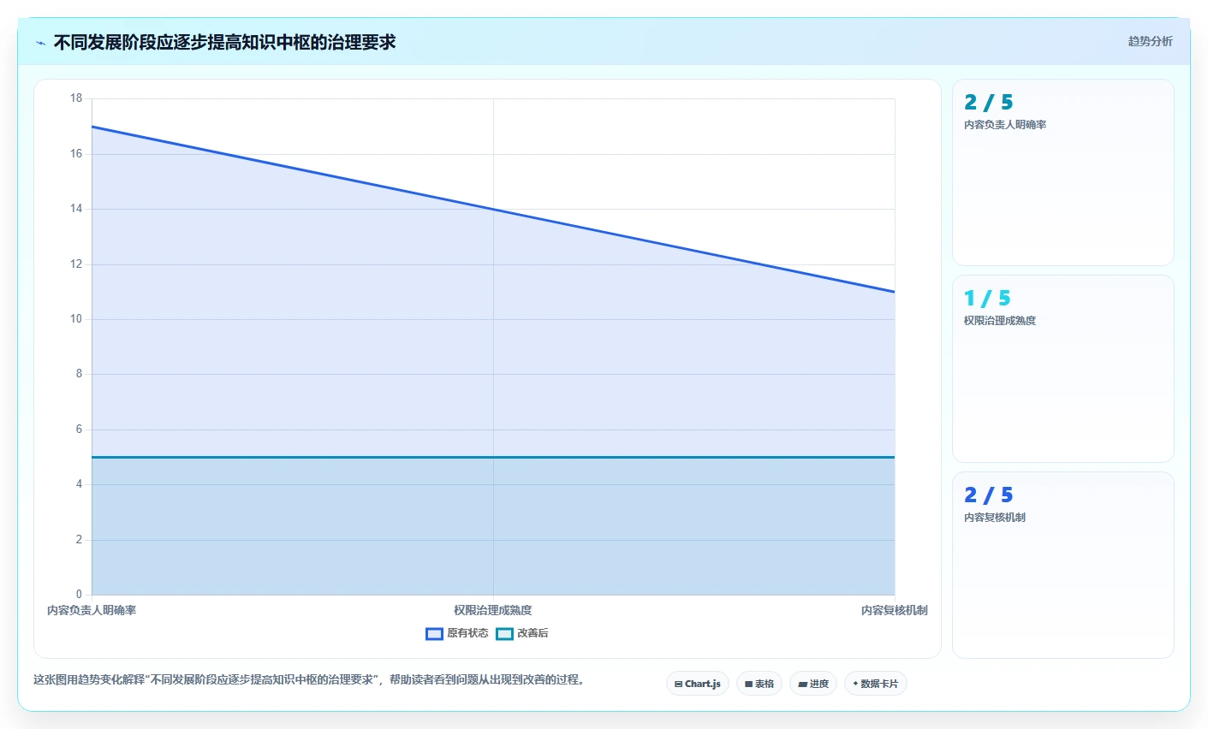Click the 原有状态 legend label

[x=467, y=633]
